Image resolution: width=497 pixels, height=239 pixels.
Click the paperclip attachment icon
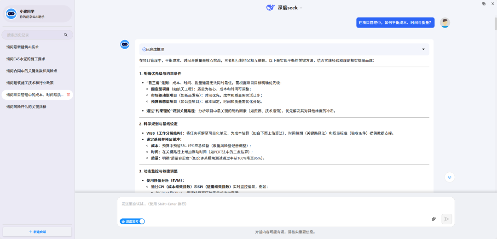[433, 219]
